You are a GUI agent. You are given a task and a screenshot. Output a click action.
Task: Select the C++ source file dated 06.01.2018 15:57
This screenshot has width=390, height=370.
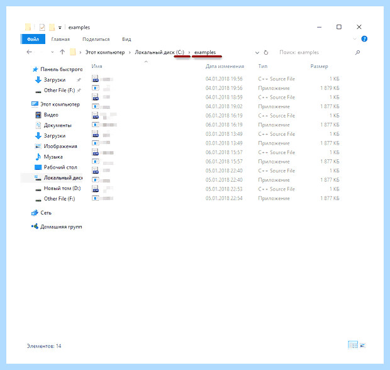pos(215,152)
